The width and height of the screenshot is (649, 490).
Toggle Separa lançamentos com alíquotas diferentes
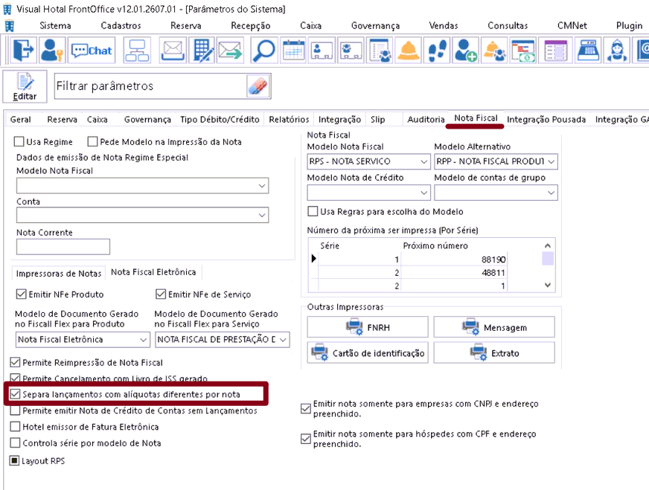(16, 394)
